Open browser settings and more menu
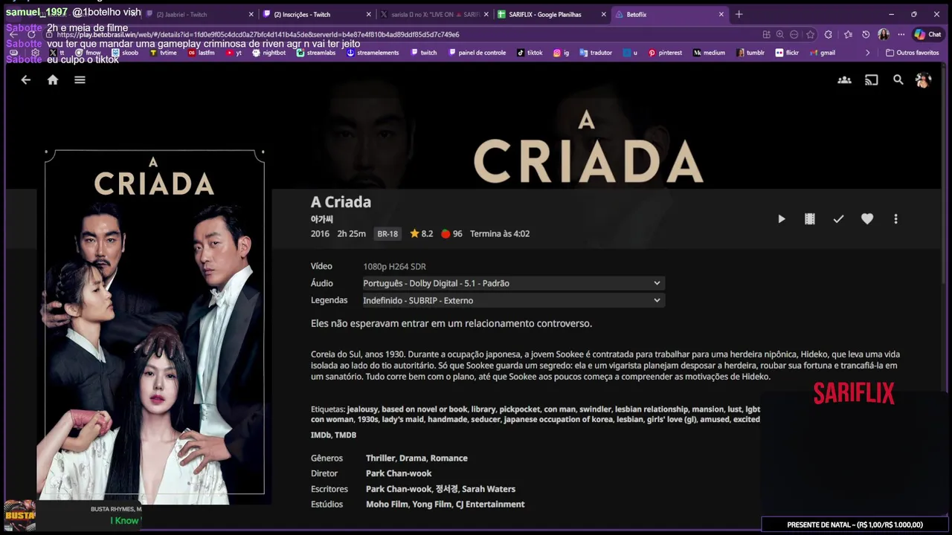 pyautogui.click(x=901, y=34)
